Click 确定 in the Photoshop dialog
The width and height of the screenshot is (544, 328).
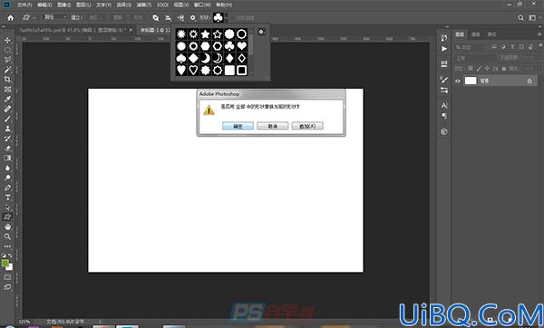(x=238, y=126)
